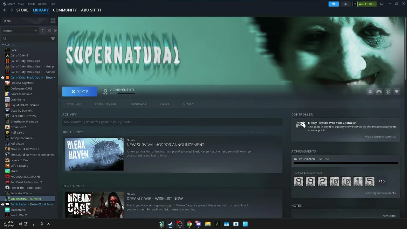
Task: Click the Half-Life 2 game icon
Action: coord(7,133)
